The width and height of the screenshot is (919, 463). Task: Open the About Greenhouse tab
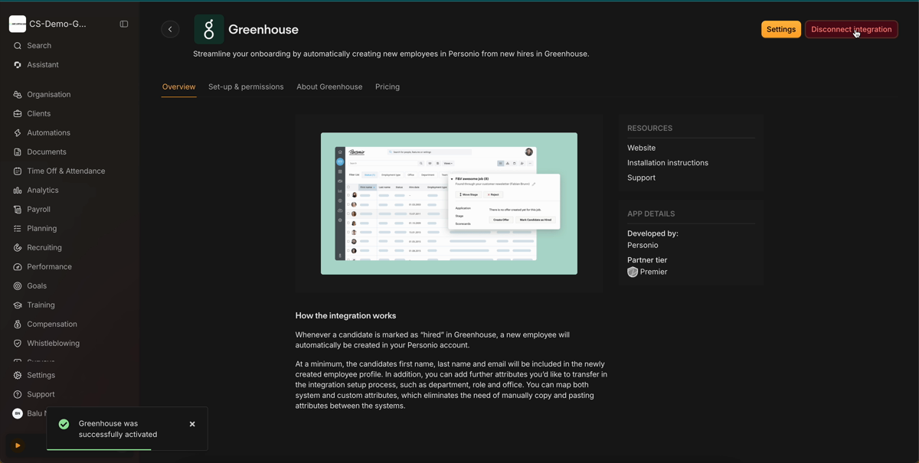(329, 87)
